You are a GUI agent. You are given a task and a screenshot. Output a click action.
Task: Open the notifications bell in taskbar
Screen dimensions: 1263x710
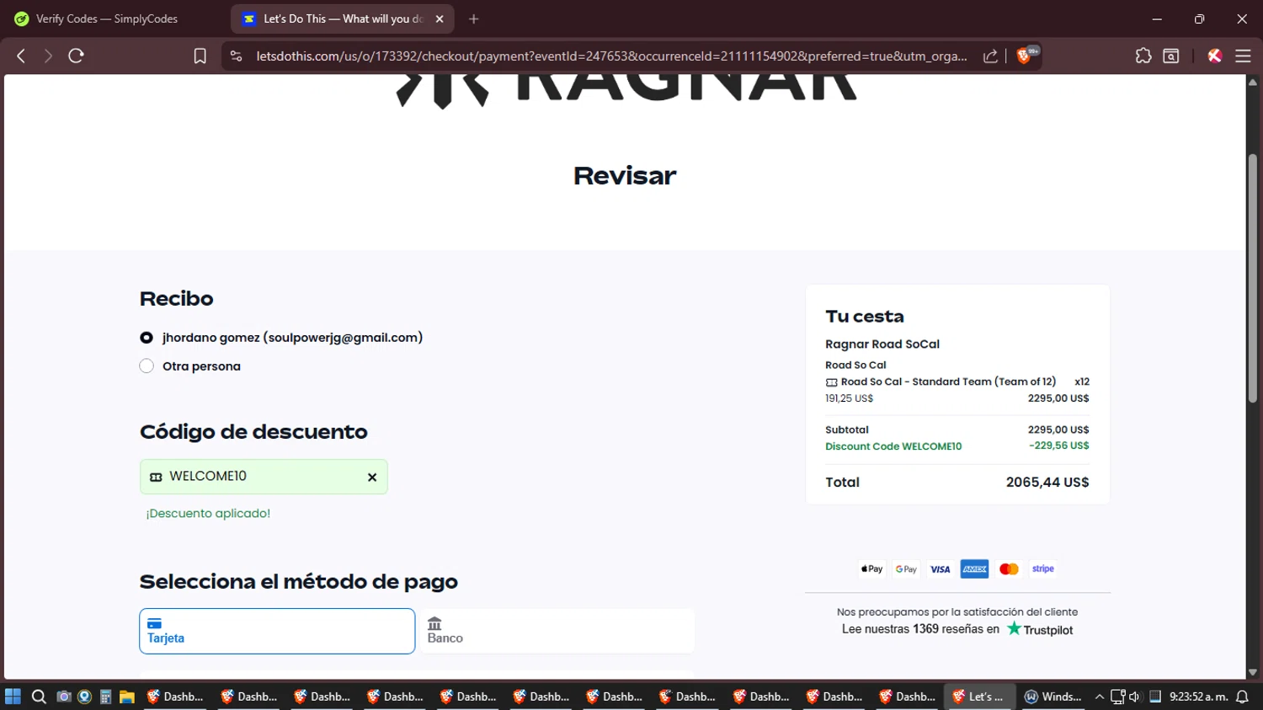coord(1242,697)
